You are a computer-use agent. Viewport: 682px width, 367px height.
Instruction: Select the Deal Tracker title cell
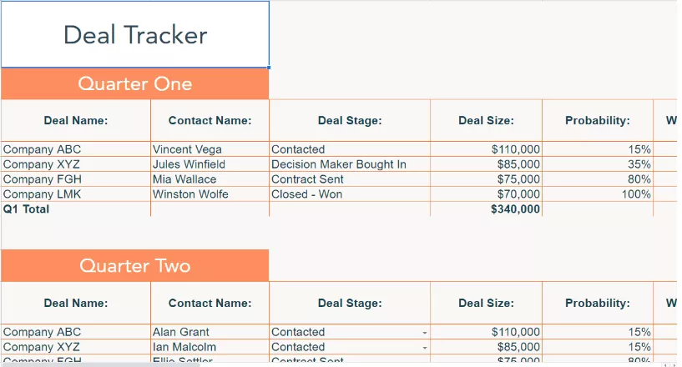tap(135, 34)
